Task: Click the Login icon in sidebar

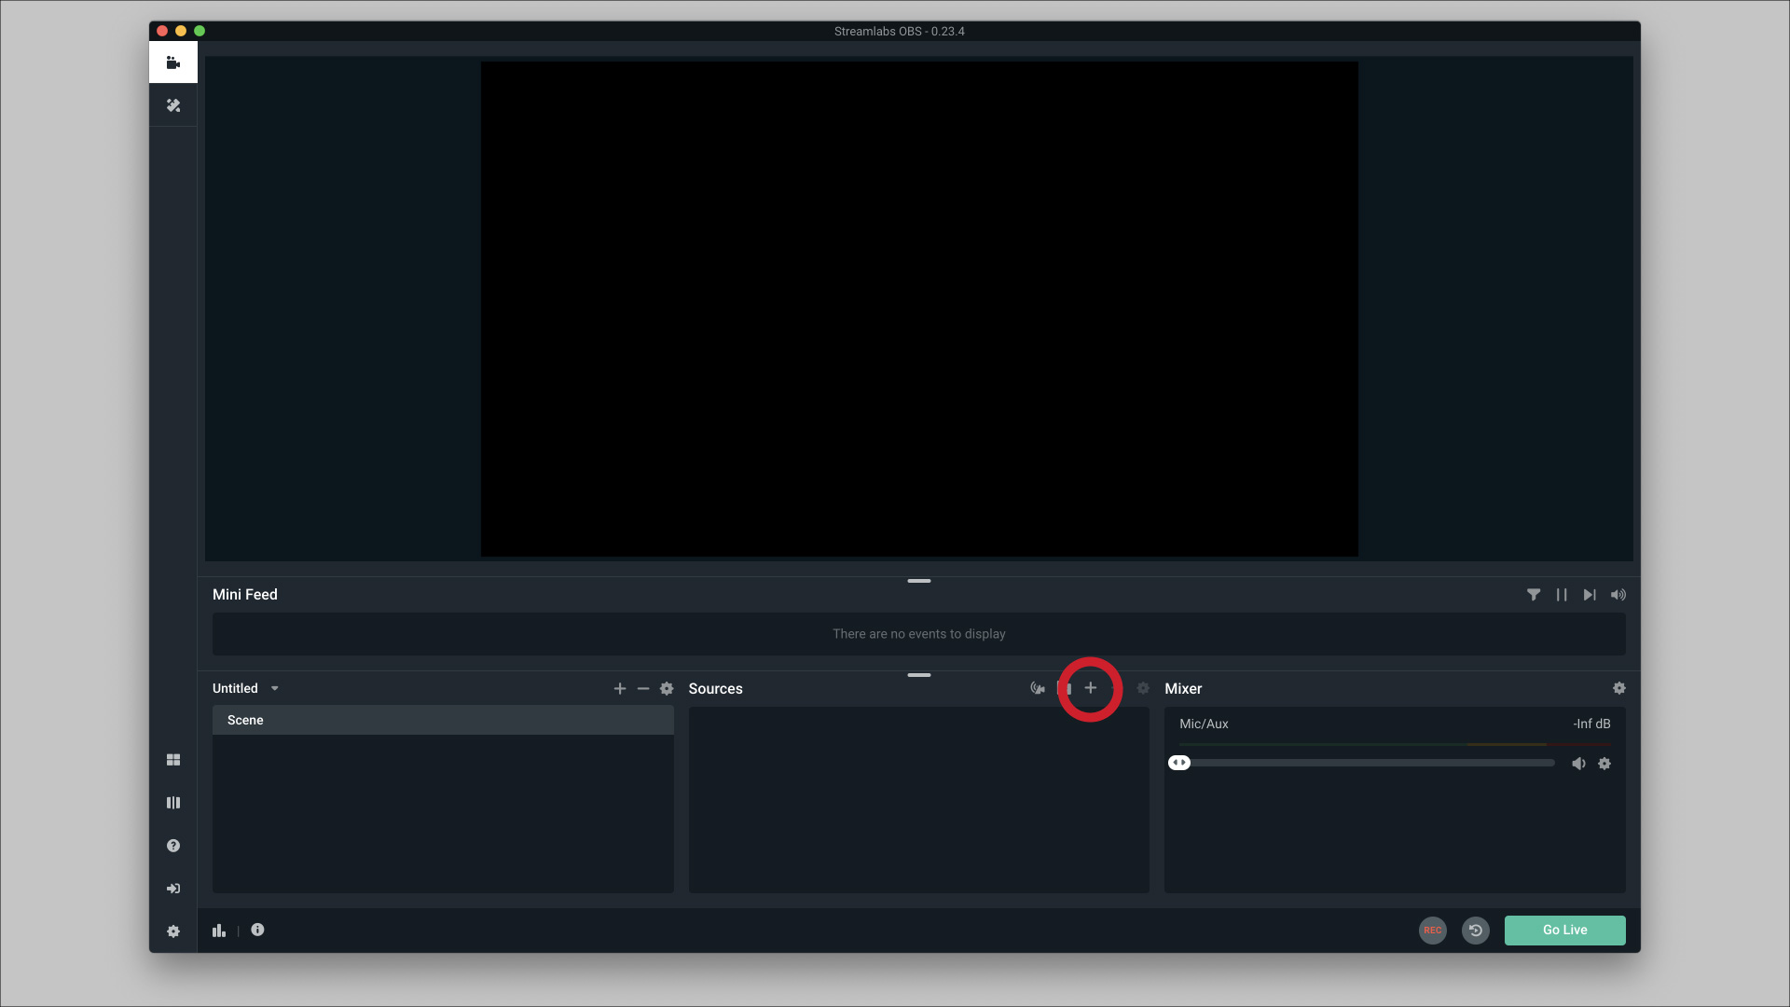Action: (173, 889)
